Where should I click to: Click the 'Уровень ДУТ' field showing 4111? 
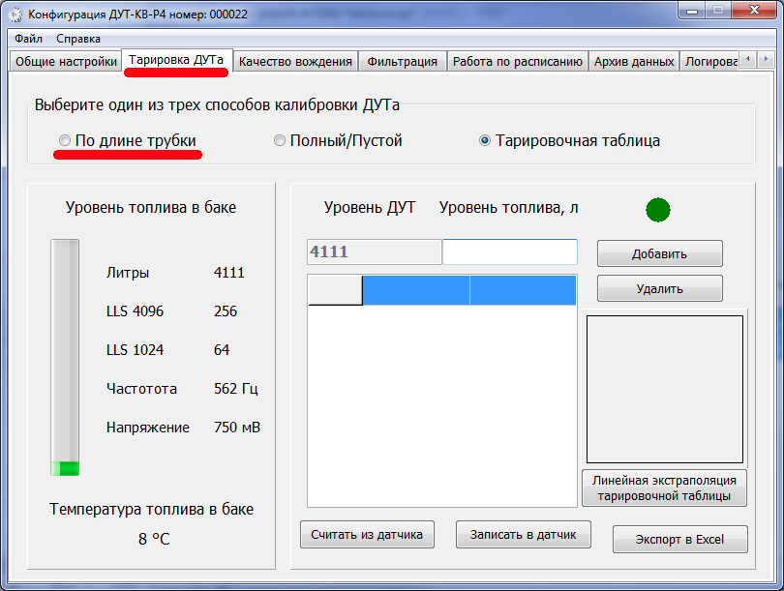[374, 251]
